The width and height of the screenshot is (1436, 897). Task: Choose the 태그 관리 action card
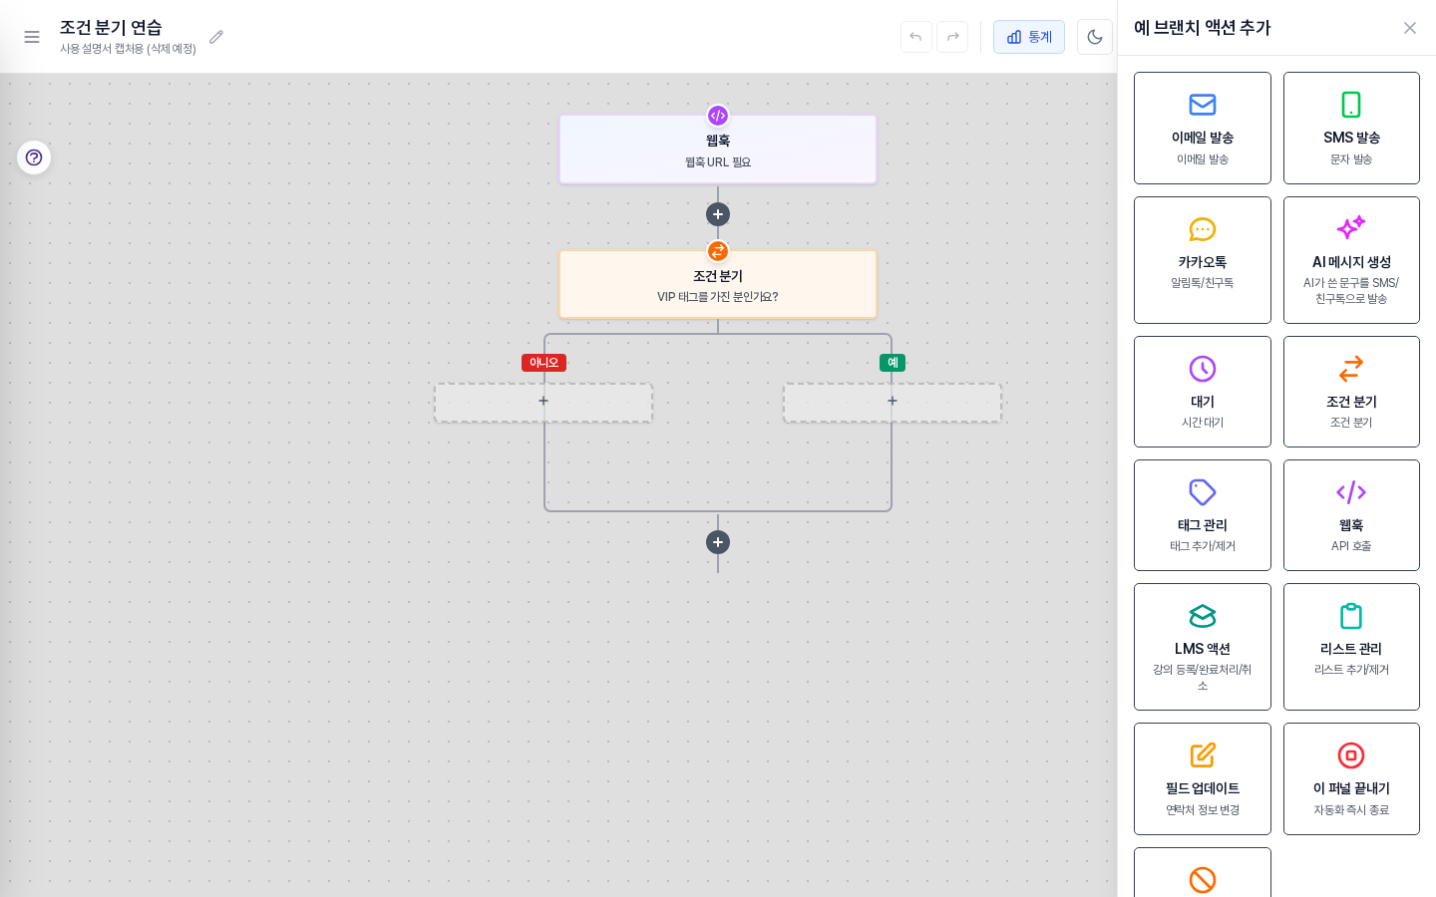click(1203, 515)
